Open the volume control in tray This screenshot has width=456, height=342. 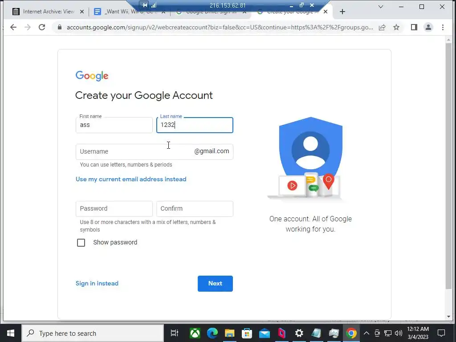(399, 333)
